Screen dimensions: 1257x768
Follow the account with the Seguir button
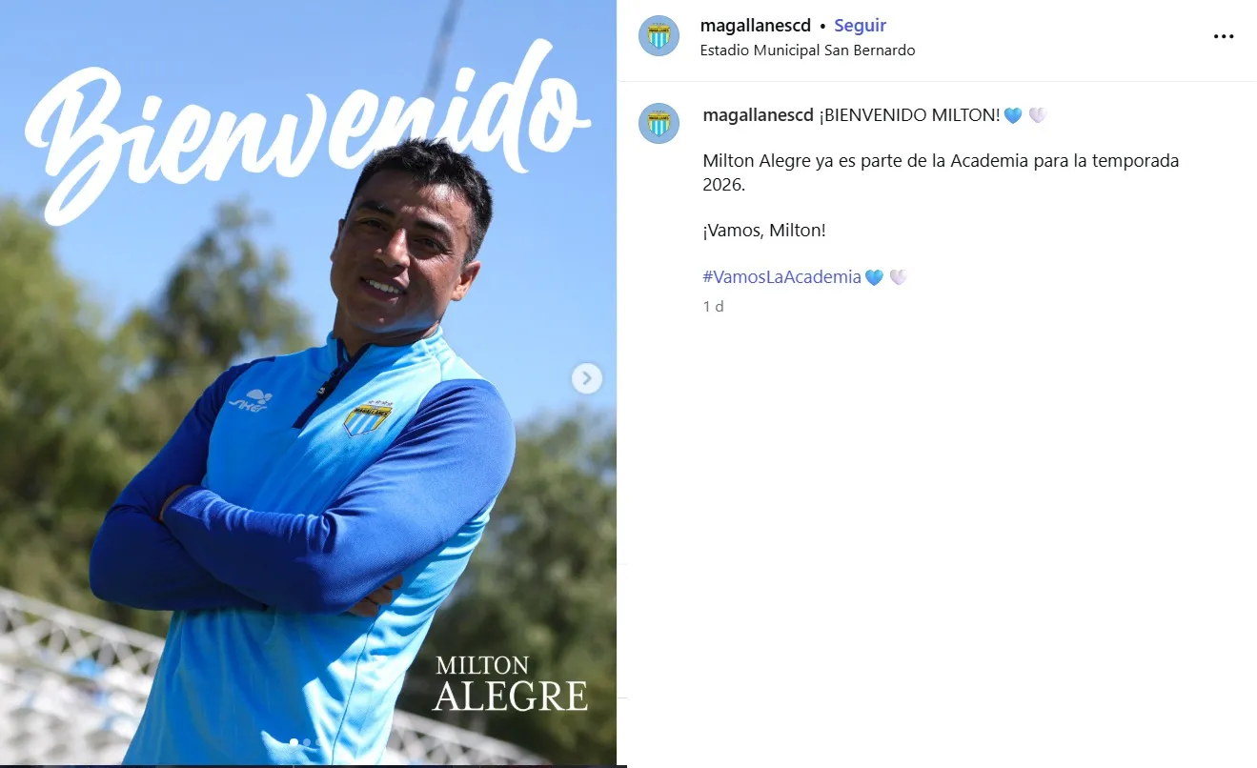pos(861,26)
